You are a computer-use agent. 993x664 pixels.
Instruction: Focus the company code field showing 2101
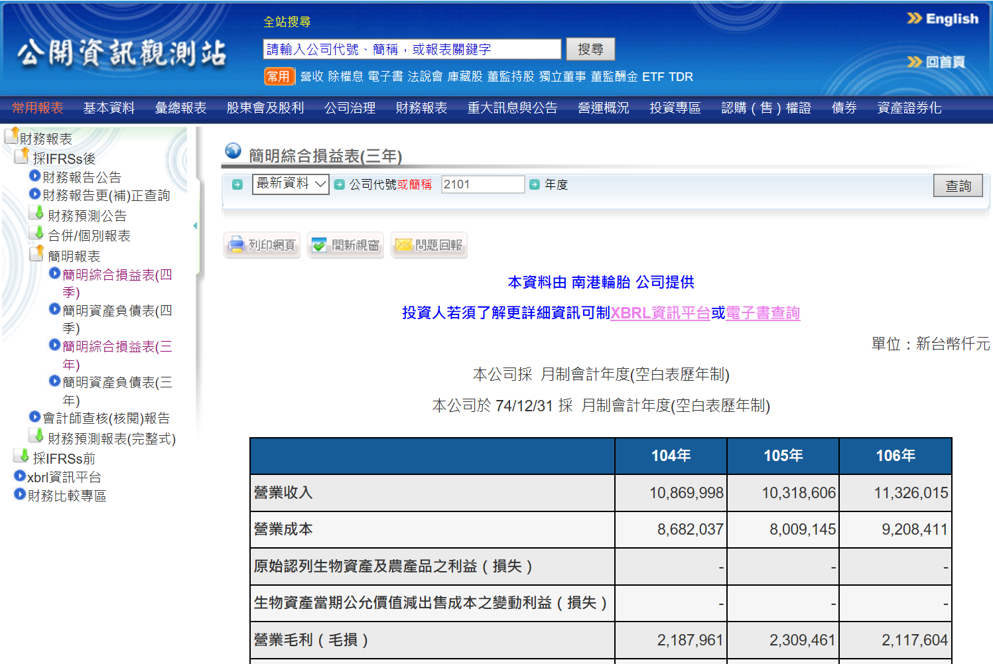tap(483, 184)
